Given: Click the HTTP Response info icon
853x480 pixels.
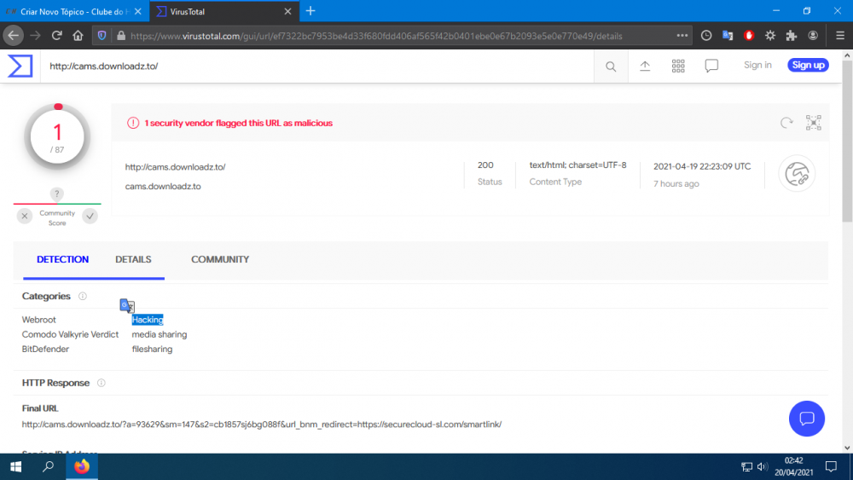Looking at the screenshot, I should 102,384.
